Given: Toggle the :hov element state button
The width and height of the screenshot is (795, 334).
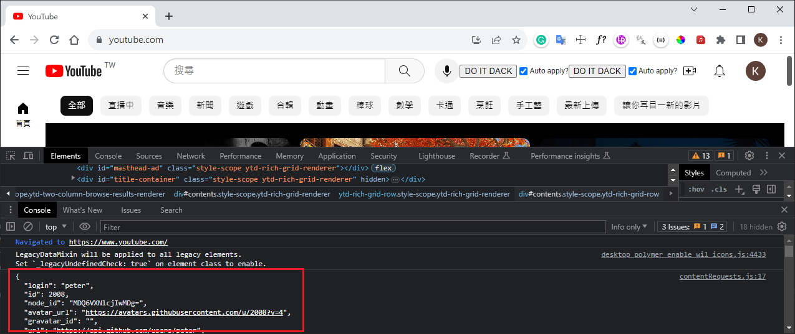Looking at the screenshot, I should [x=695, y=189].
